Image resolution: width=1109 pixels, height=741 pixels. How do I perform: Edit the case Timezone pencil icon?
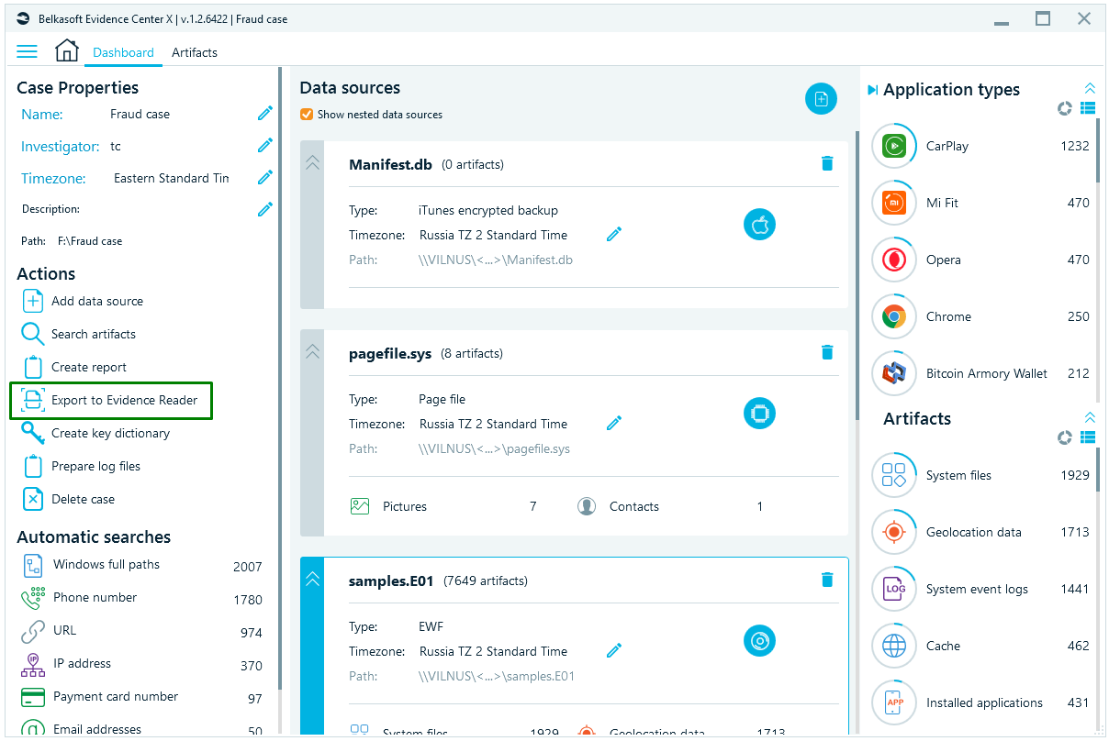[265, 177]
